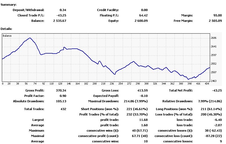Click the Closed Trade P/L label
226x144 pixels.
pyautogui.click(x=31, y=15)
